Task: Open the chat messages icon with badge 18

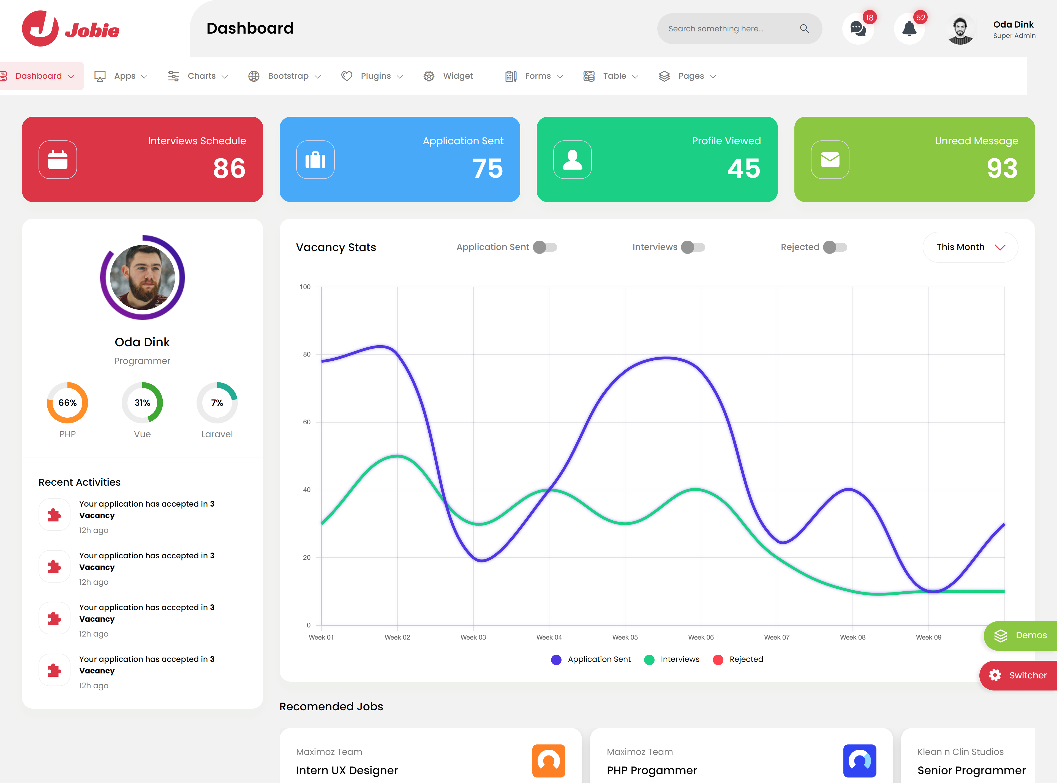Action: pos(857,29)
